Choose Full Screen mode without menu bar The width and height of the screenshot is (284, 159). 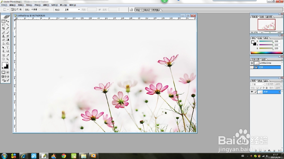[8, 77]
